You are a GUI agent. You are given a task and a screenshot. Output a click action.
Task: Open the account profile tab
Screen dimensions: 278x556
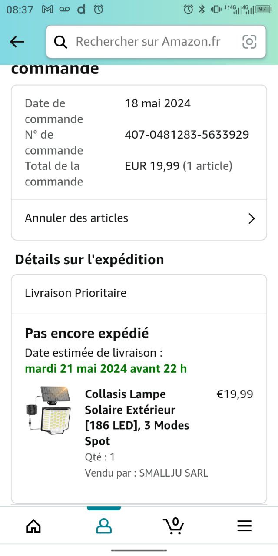[104, 526]
